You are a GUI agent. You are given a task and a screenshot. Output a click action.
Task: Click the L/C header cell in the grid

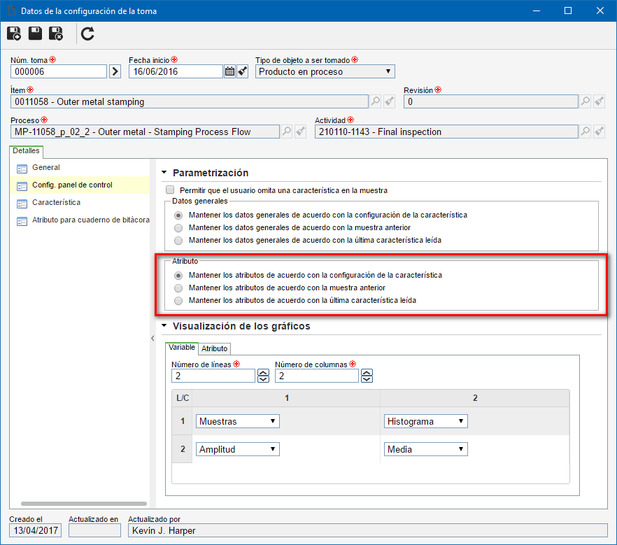[x=183, y=398]
